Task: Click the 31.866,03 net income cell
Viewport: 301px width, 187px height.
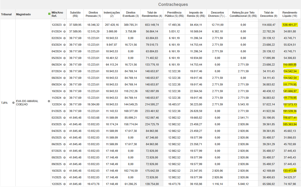Action: click(290, 138)
